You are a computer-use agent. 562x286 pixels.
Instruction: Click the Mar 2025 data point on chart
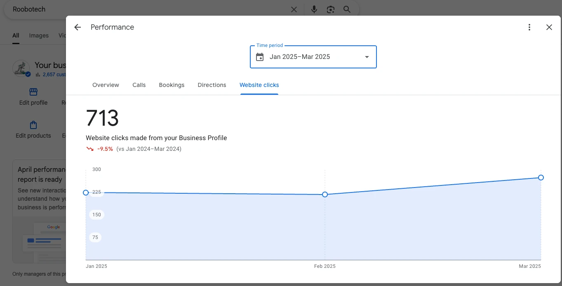point(541,178)
